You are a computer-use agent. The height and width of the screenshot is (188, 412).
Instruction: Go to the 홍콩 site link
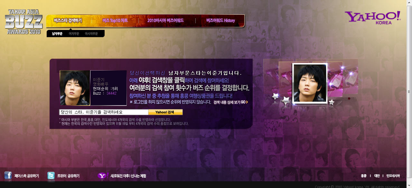pyautogui.click(x=364, y=176)
